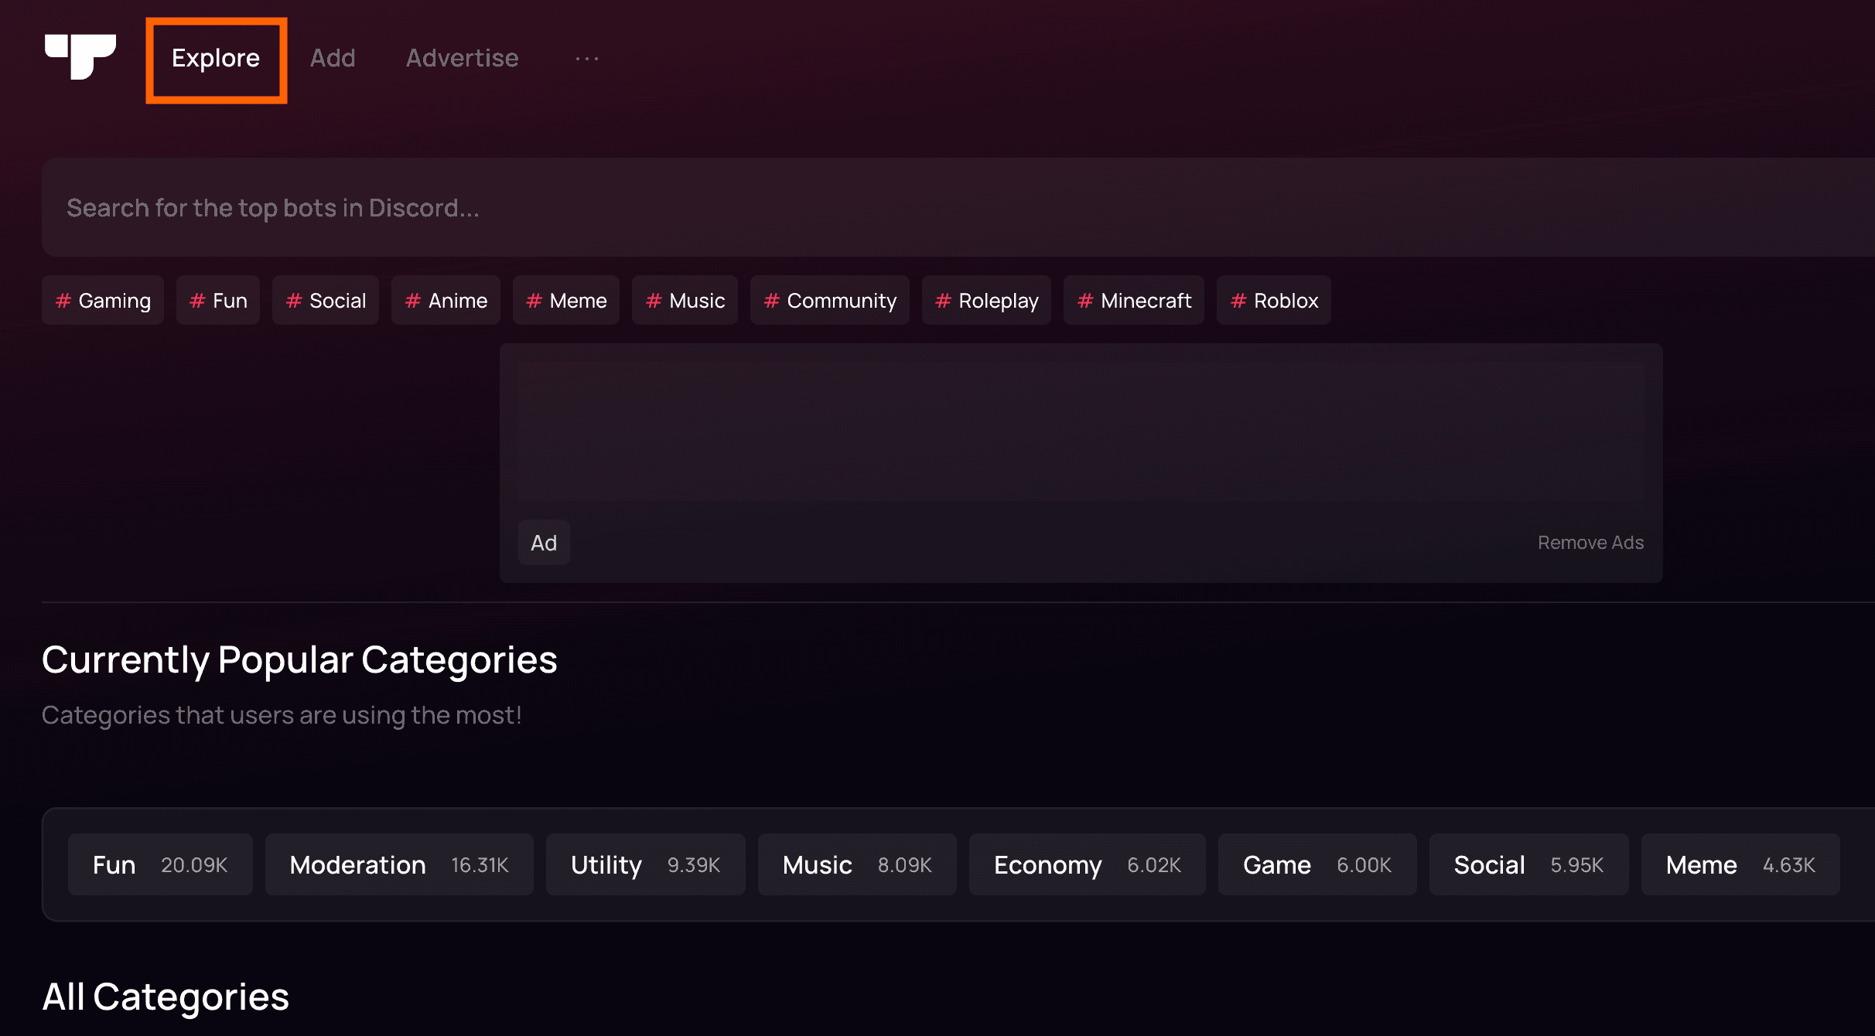Image resolution: width=1875 pixels, height=1036 pixels.
Task: Open the Moderation 16.31K category
Action: point(399,864)
